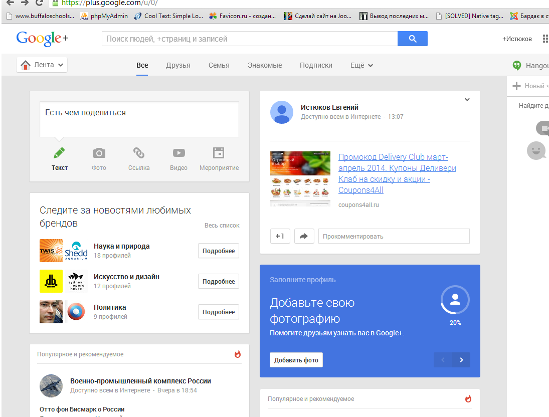Click the browser address bar URL
The width and height of the screenshot is (549, 417).
[x=110, y=3]
